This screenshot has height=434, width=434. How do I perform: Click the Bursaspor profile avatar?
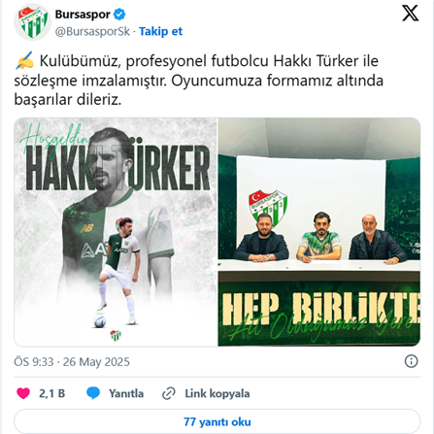click(32, 22)
